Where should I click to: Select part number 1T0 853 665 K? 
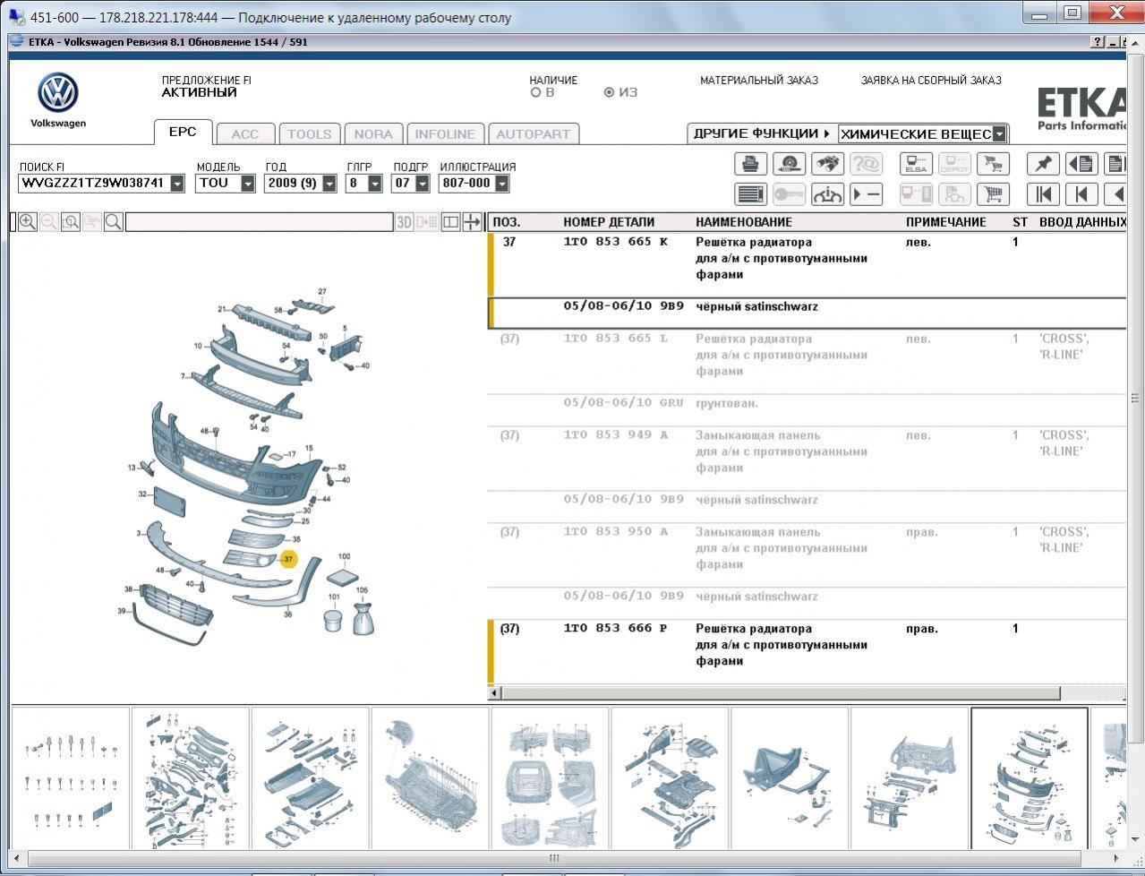click(x=616, y=242)
